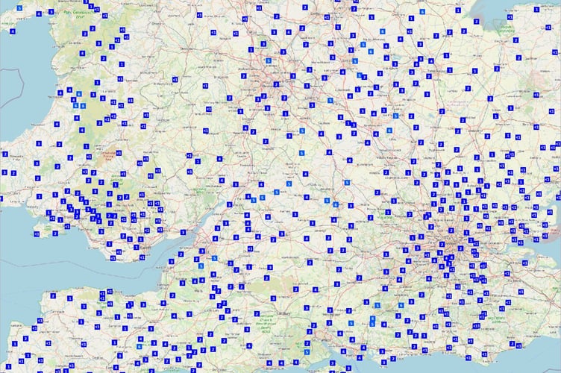This screenshot has width=561, height=373.
Task: Choose the 2 marker on The Wash's western shore
Action: pos(476,22)
